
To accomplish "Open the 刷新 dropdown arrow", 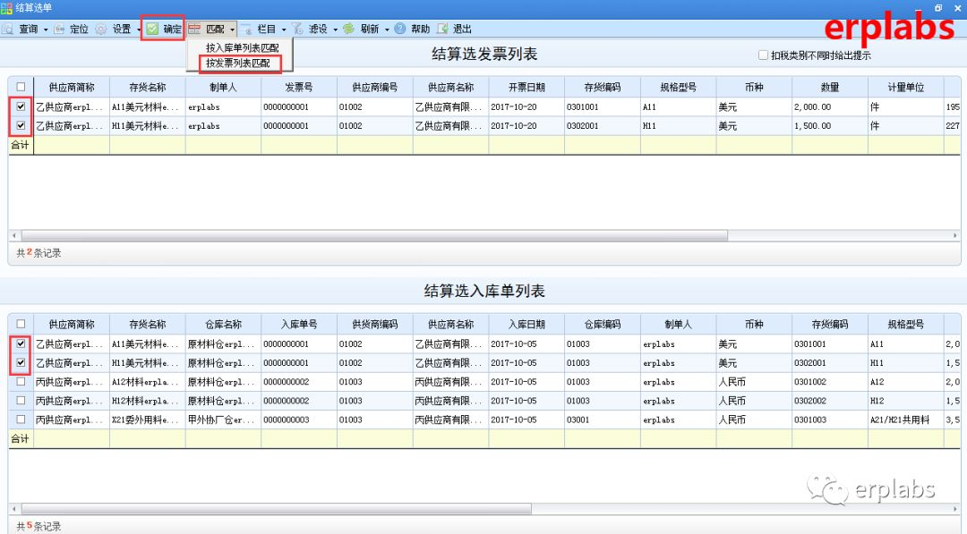I will click(387, 30).
